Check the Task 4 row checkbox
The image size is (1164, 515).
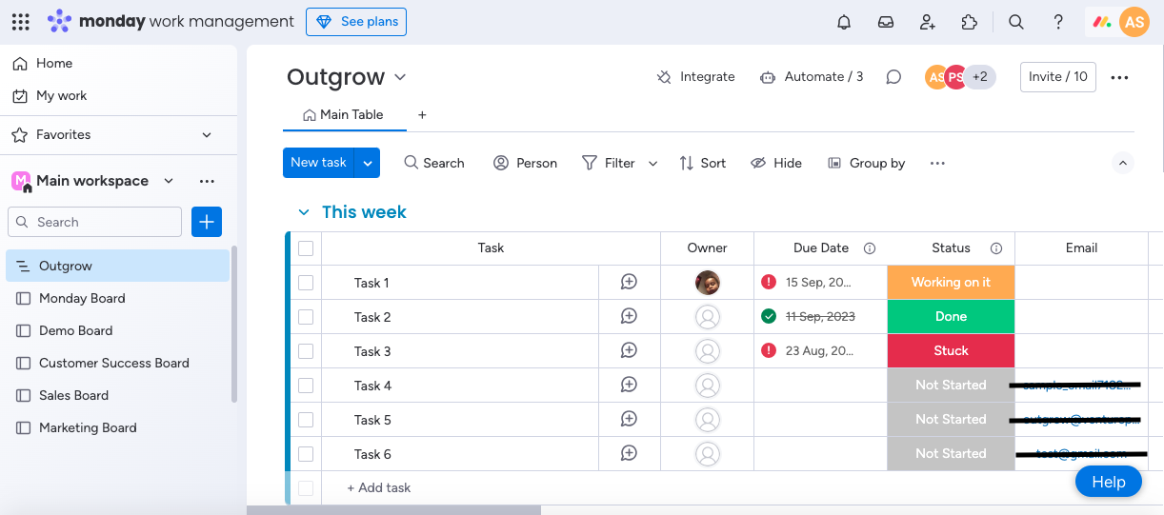click(306, 386)
